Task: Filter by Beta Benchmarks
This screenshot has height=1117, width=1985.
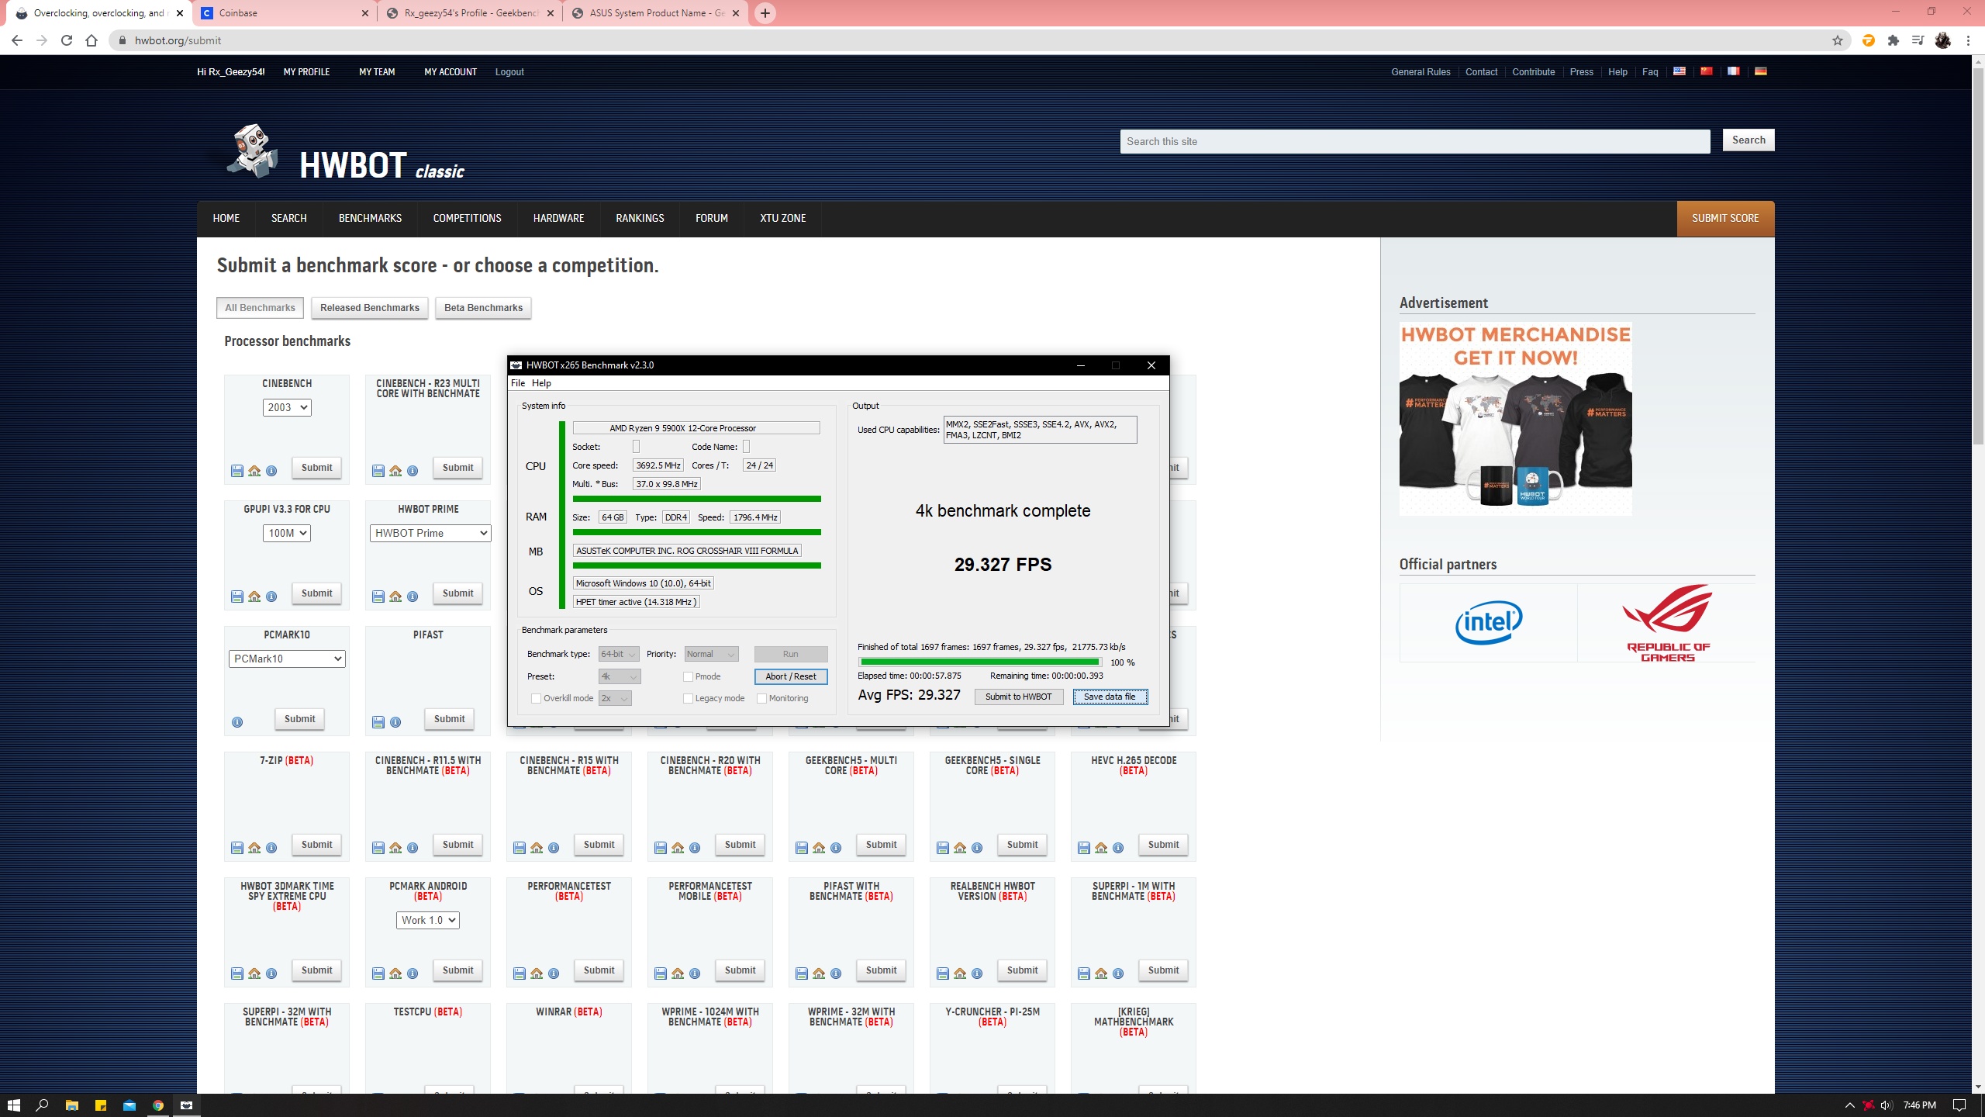Action: point(483,308)
